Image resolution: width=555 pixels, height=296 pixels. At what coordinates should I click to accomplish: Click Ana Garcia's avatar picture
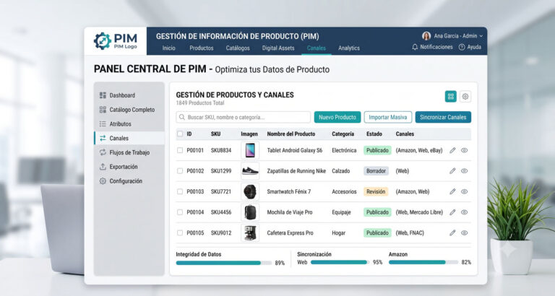click(x=426, y=35)
